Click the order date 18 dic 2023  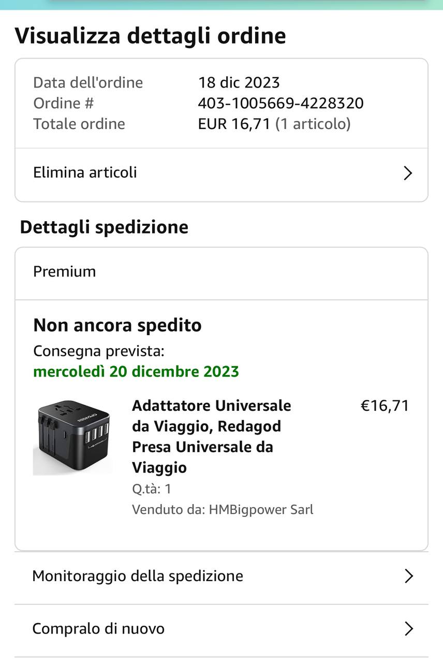tap(239, 82)
